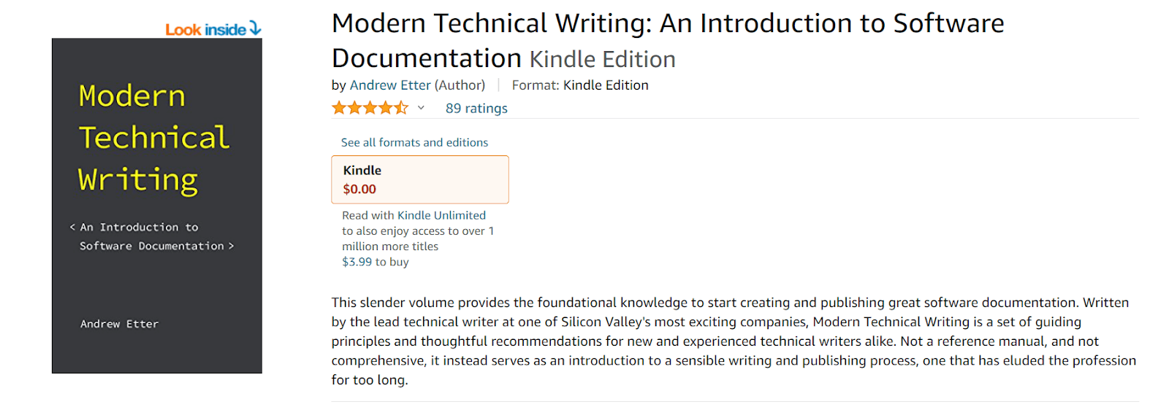The image size is (1169, 418).
Task: Click the (Author) label beside the author name
Action: pyautogui.click(x=460, y=85)
